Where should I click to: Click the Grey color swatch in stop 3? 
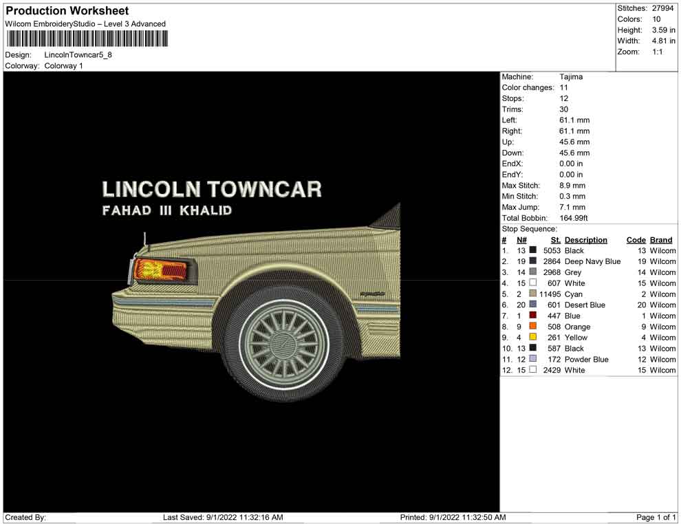[x=533, y=272]
